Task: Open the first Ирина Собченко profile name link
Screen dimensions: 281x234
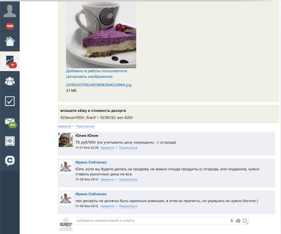Action: click(91, 162)
